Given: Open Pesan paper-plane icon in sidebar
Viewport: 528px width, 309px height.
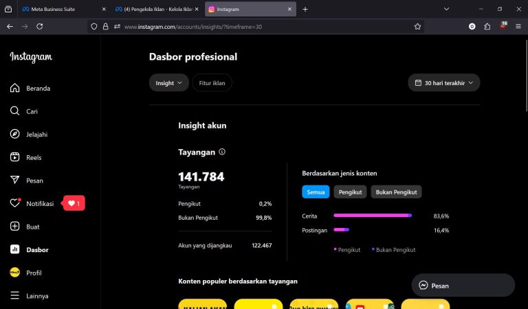Looking at the screenshot, I should coord(15,180).
